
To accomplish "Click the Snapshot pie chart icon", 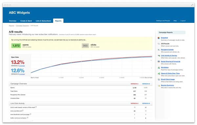I will tap(159, 38).
